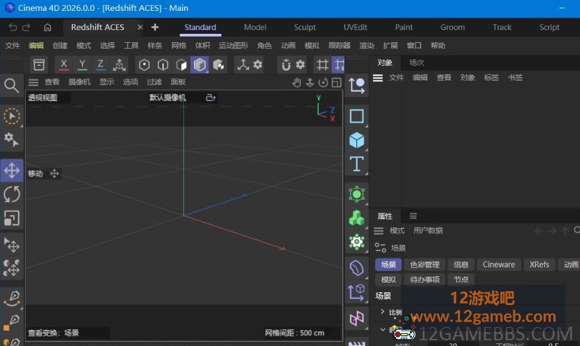
Task: Select the spline pen tool
Action: click(x=12, y=298)
